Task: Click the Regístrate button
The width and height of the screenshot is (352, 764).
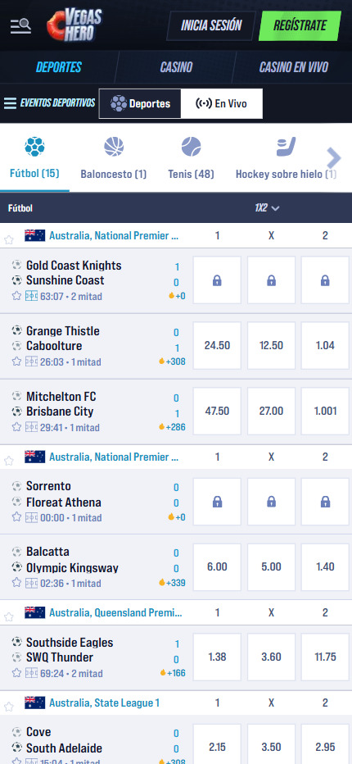Action: tap(300, 25)
